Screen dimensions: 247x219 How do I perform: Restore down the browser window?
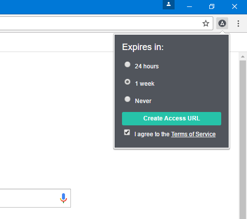pyautogui.click(x=212, y=6)
